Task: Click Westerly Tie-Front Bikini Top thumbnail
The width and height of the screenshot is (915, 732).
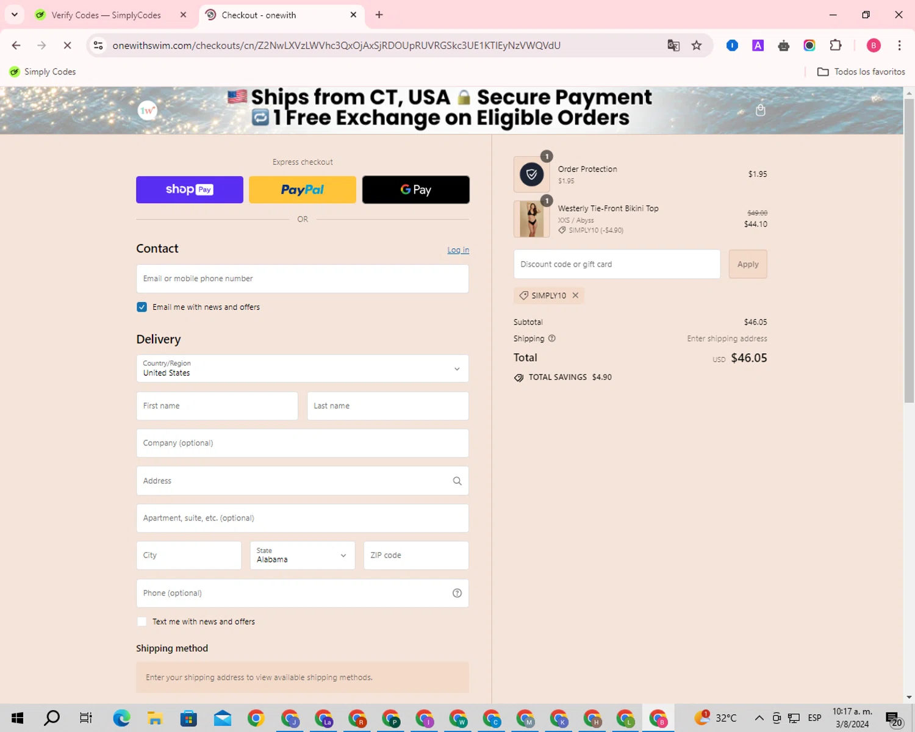Action: (532, 219)
